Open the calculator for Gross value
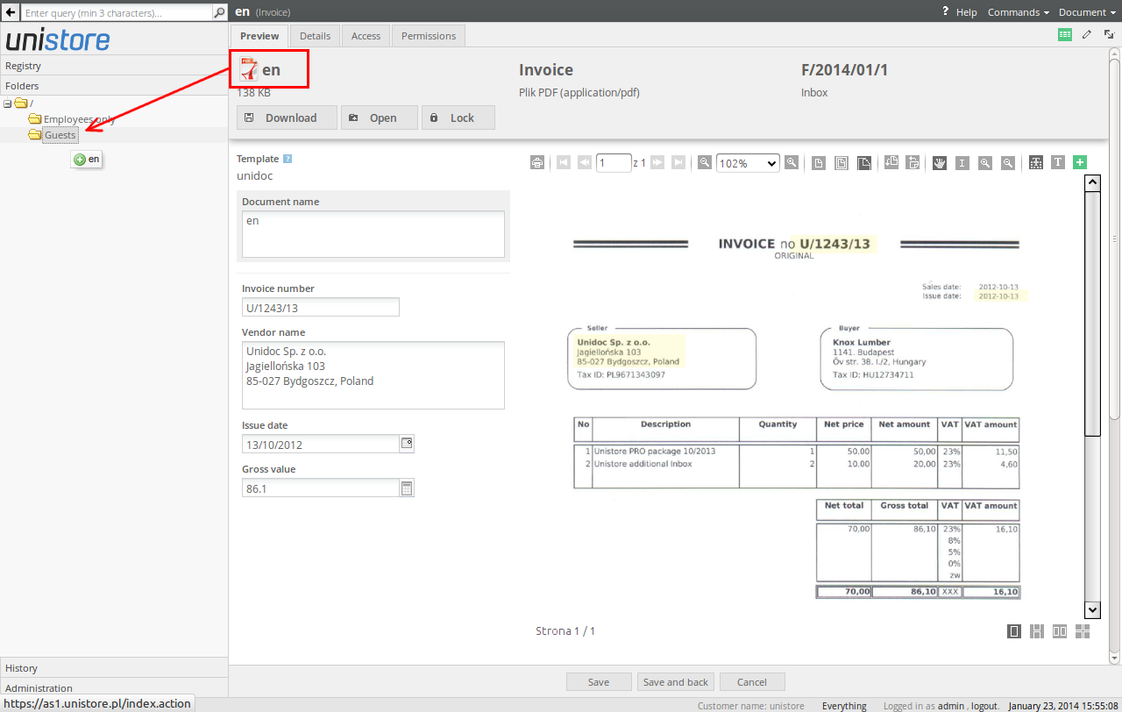 click(407, 488)
